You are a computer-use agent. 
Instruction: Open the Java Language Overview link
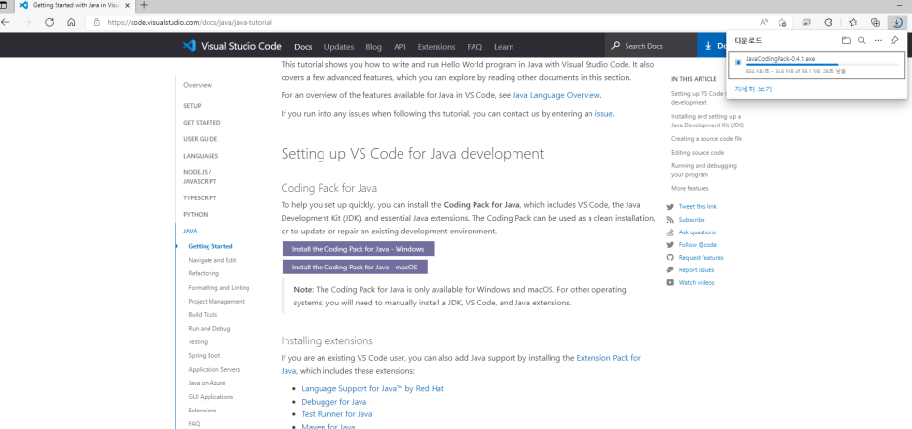click(x=556, y=95)
